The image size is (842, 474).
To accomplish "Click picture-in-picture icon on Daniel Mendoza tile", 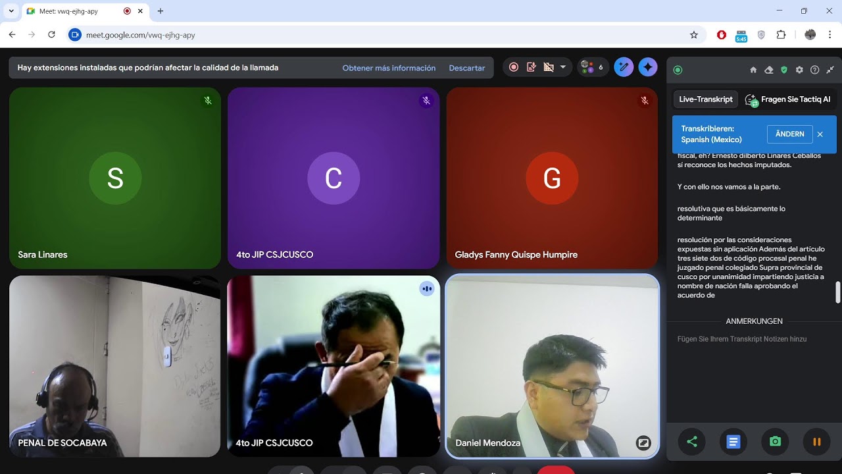I will click(x=643, y=443).
